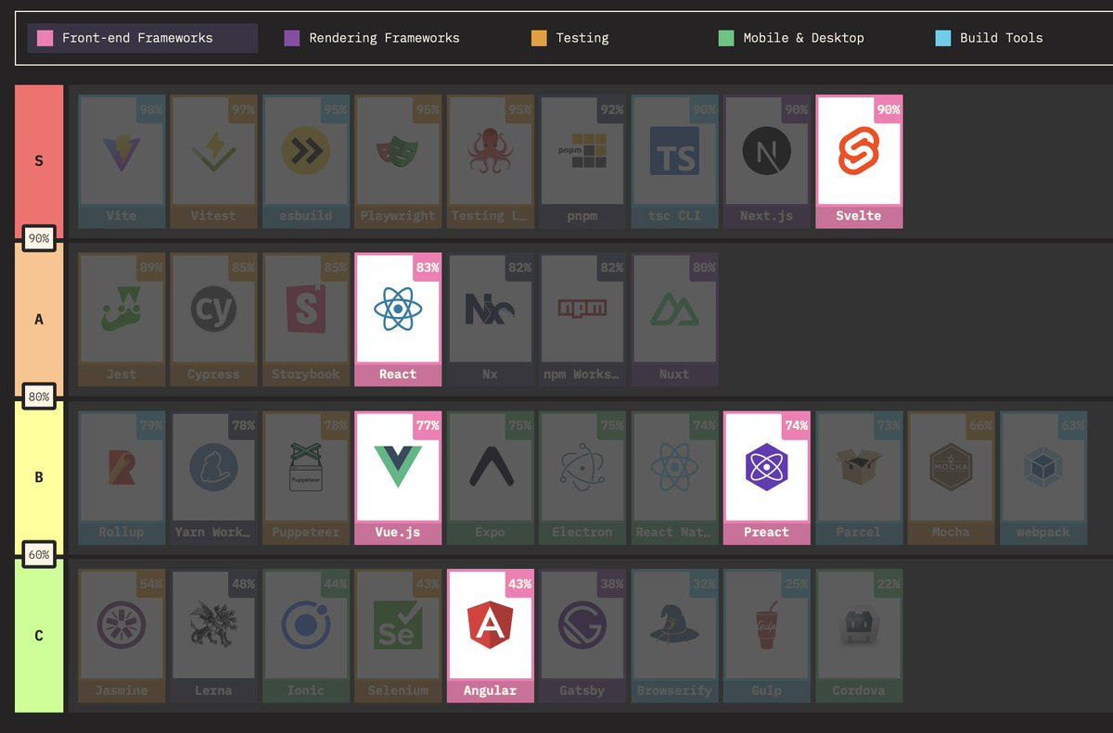
Task: Click the highlighted Vue.js logo
Action: click(398, 467)
